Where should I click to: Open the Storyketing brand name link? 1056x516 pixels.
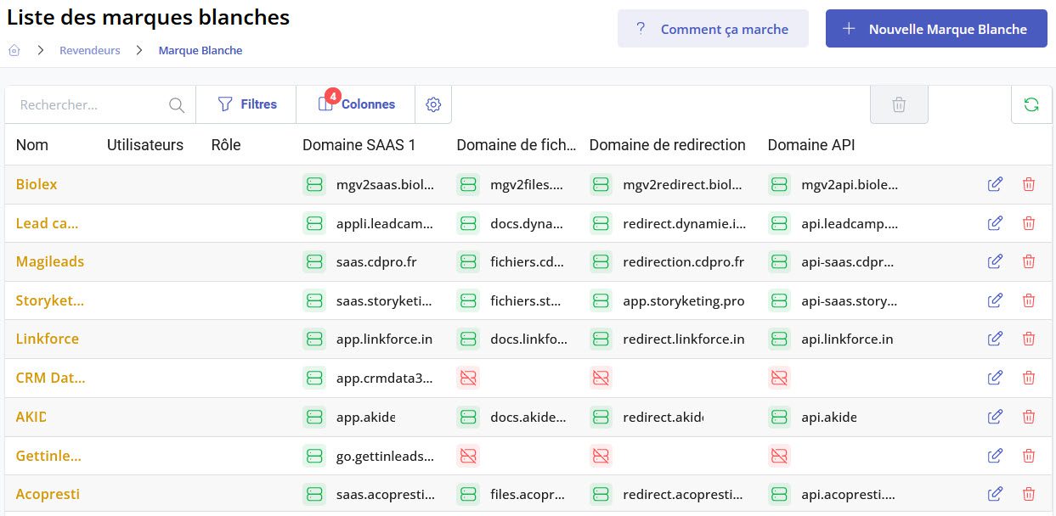(50, 300)
